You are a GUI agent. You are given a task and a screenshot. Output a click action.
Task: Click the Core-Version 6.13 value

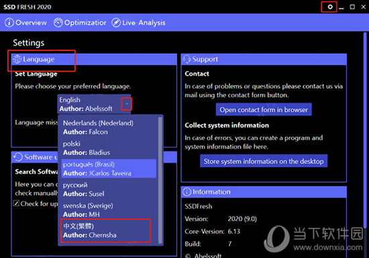234,231
